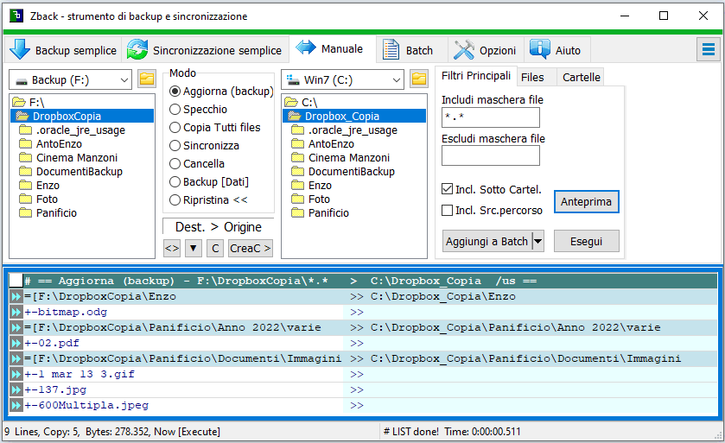The height and width of the screenshot is (443, 725).
Task: Open the Aggiungi a Batch dropdown arrow
Action: click(537, 241)
